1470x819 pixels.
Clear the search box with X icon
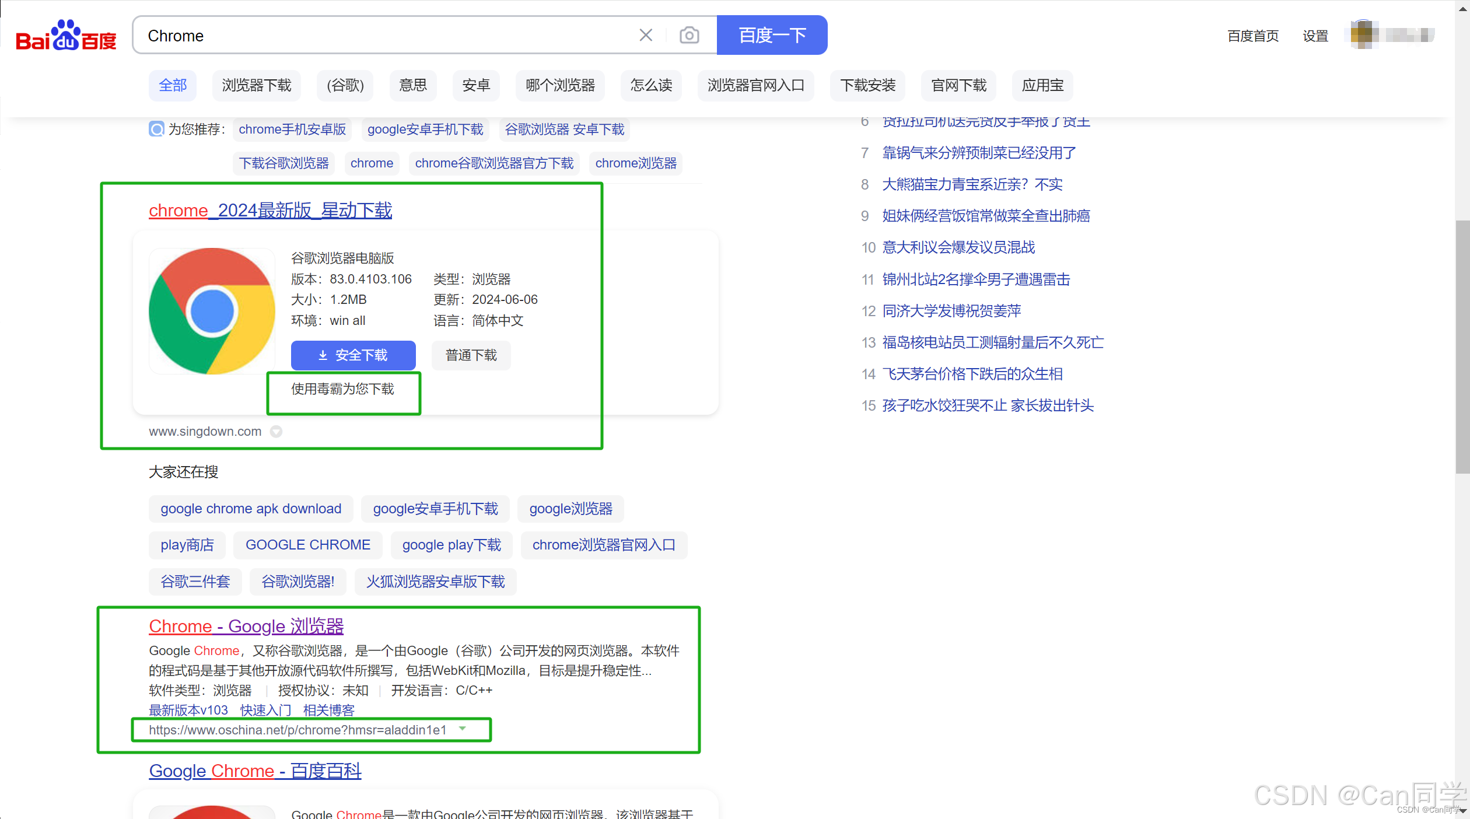645,36
